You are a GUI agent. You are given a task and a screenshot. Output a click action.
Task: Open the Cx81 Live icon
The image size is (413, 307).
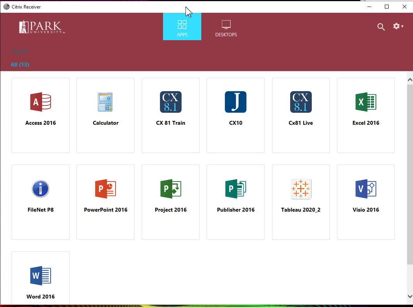(x=301, y=102)
